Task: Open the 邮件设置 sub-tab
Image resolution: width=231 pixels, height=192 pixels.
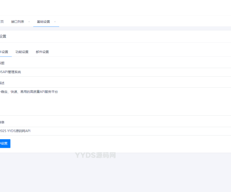Action: pyautogui.click(x=42, y=52)
